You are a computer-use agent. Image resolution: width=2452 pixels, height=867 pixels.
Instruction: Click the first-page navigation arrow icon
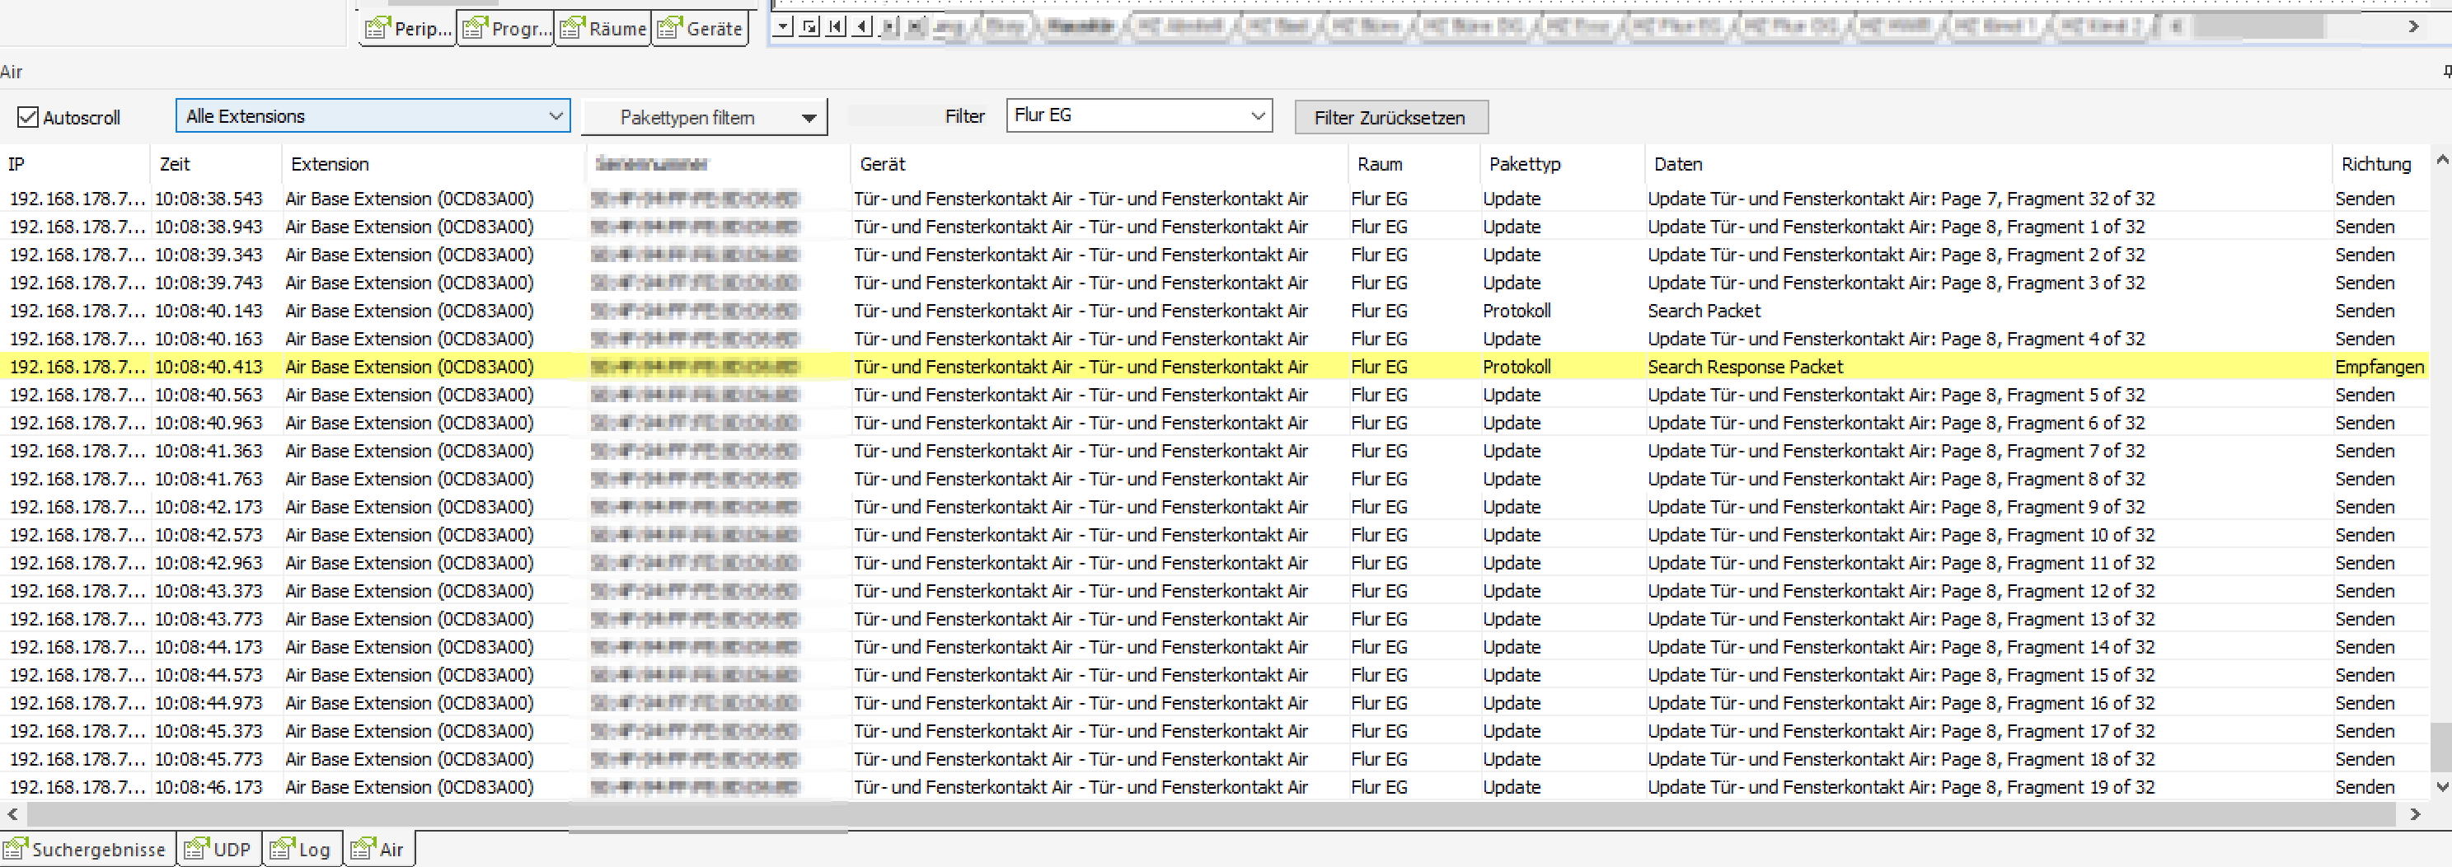tap(836, 26)
